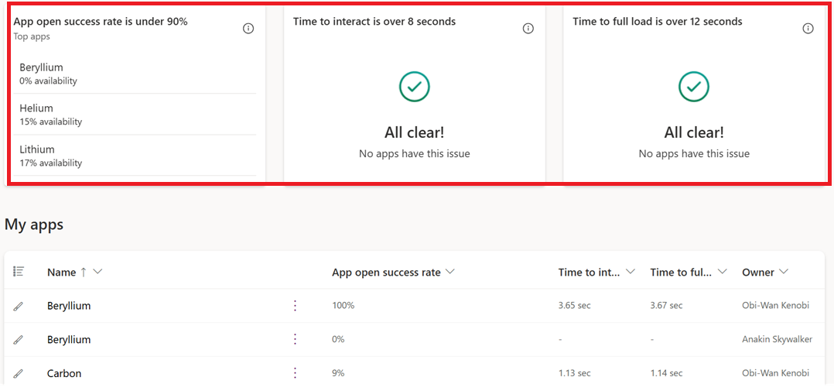Expand the Time to full load column menu
Screen dimensions: 834x391
pyautogui.click(x=723, y=272)
